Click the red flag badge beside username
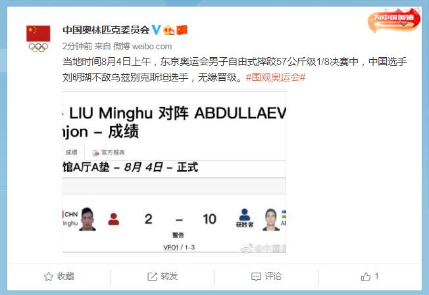Screen dimensions: 429x295 182,30
